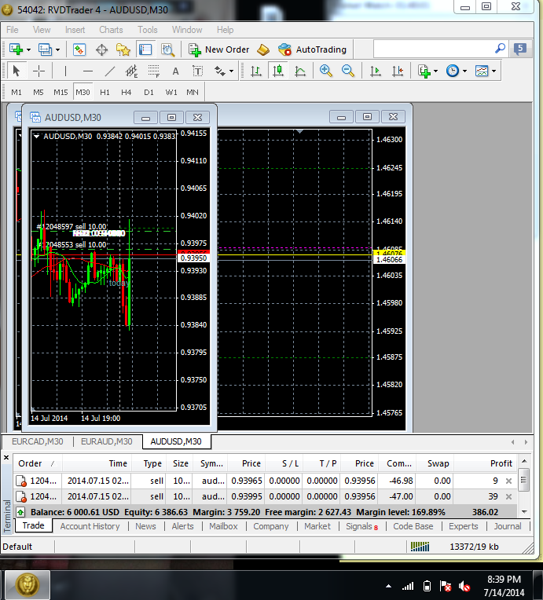The width and height of the screenshot is (543, 600).
Task: Select the Vertical Line drawing tool
Action: (65, 71)
